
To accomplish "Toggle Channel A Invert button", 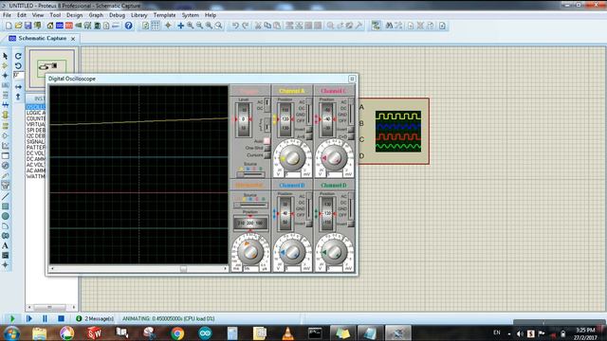I will [309, 130].
